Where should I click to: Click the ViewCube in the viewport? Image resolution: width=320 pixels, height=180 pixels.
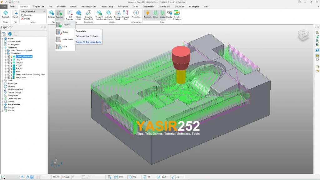[303, 35]
